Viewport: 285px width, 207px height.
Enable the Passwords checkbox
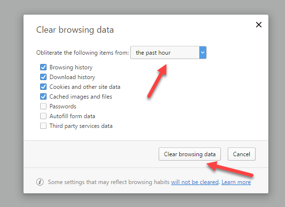point(43,106)
